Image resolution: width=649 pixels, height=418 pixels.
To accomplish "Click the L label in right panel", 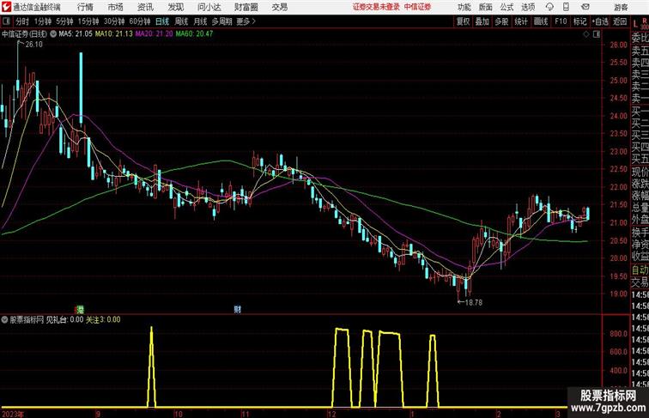I will (x=636, y=24).
